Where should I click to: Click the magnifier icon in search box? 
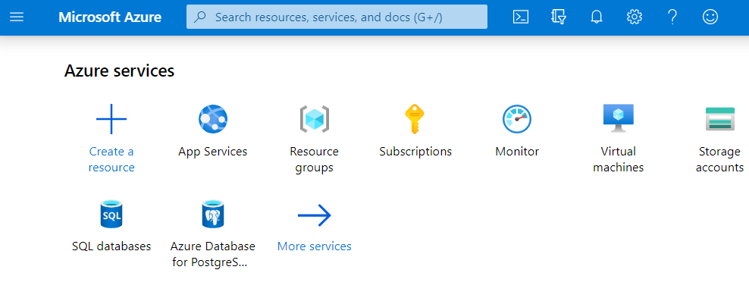(x=201, y=17)
